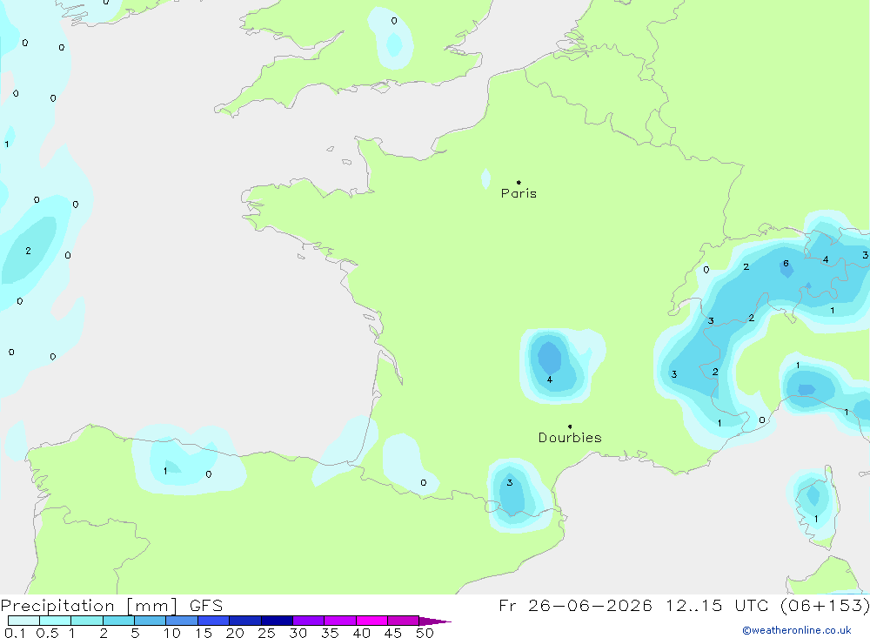Screen dimensions: 870x638
Task: Click the above-50 mm legend arrow tip
Action: pyautogui.click(x=434, y=621)
